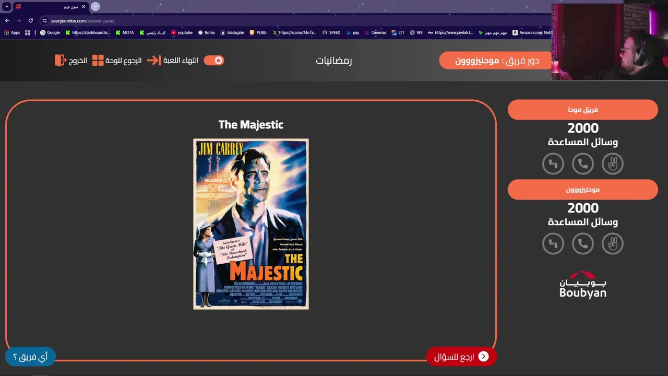Open the كيك رئيسي bookmark
Viewport: 668px width, 376px height.
153,32
